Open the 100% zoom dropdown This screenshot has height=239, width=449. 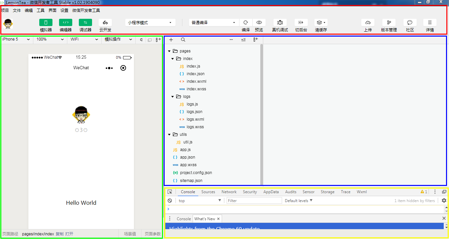pos(50,39)
